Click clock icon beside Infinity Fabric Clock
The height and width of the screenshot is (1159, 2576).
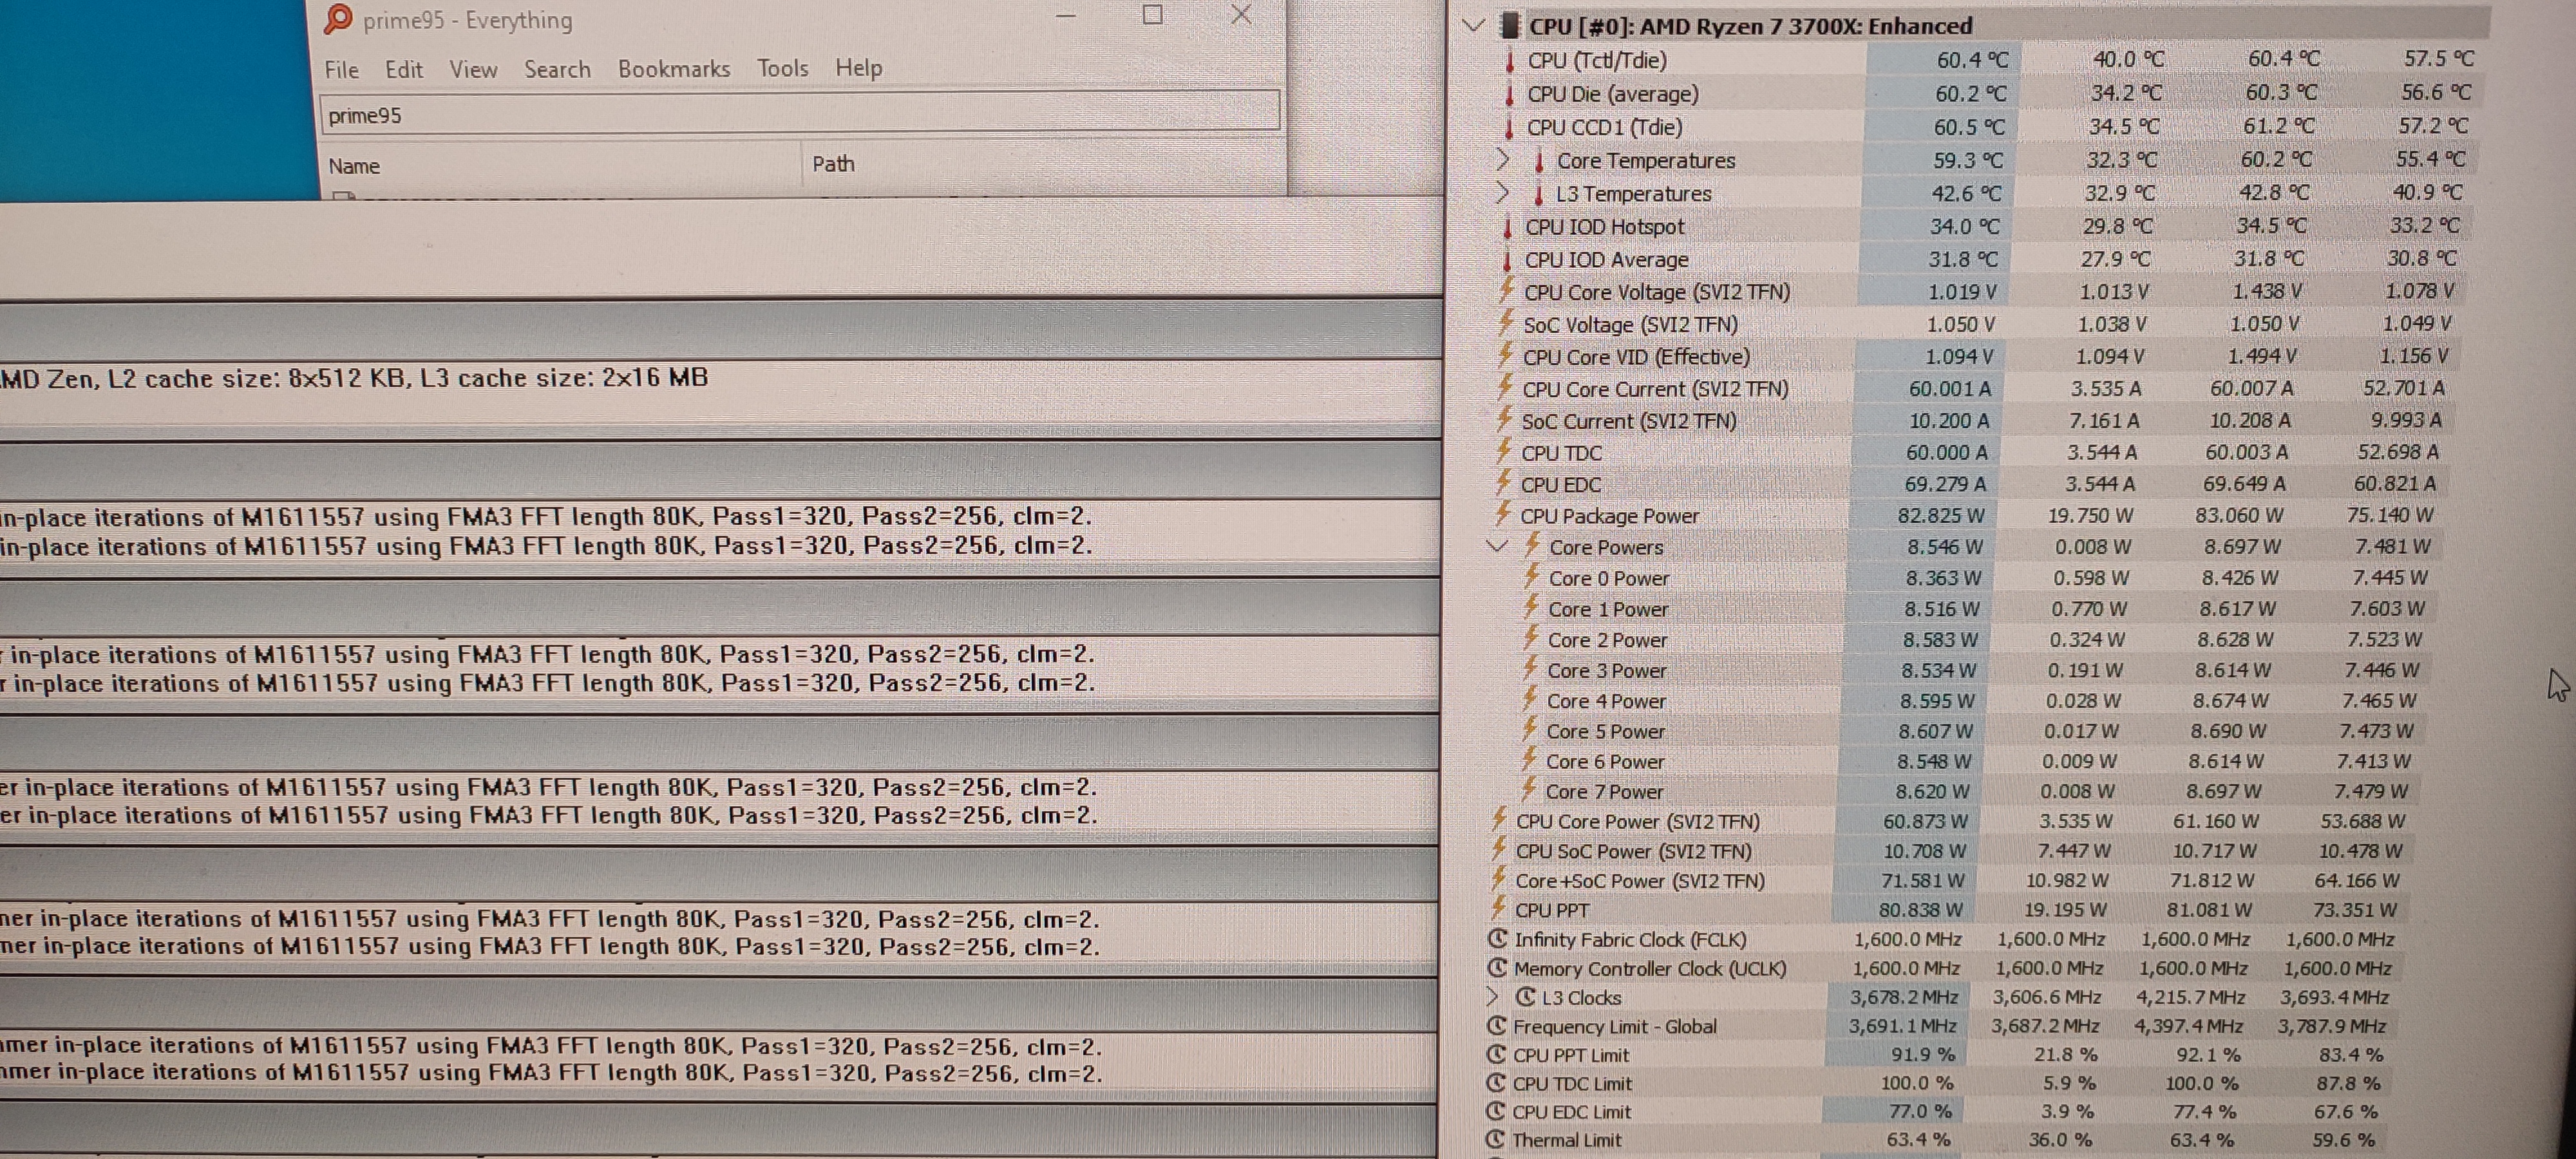coord(1497,939)
